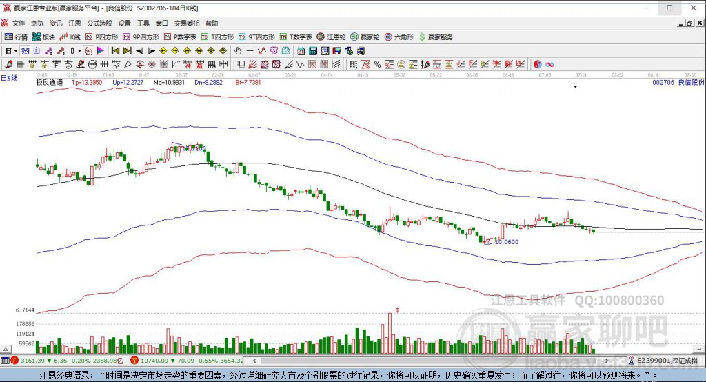Viewport: 706px width, 382px height.
Task: Open 赢家服务 with the dollar icon
Action: pyautogui.click(x=436, y=37)
